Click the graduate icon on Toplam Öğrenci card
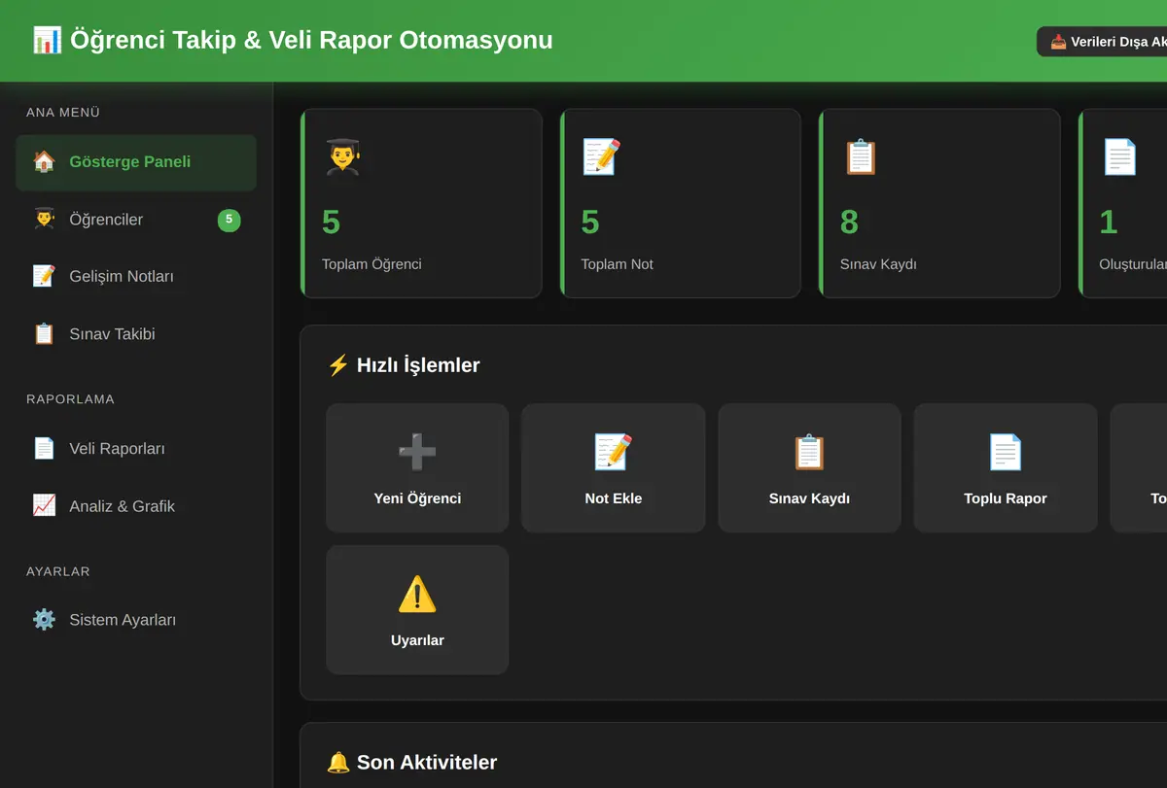The height and width of the screenshot is (788, 1167). point(342,156)
